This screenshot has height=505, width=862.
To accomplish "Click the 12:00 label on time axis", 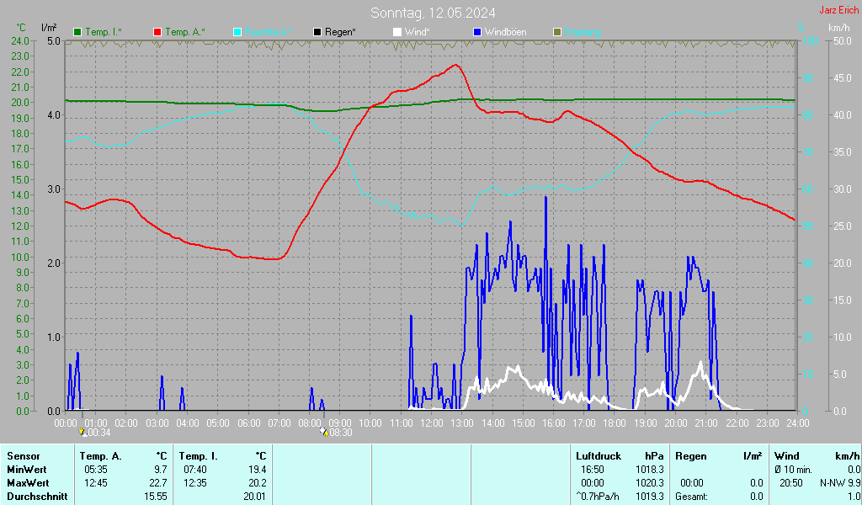I will [x=432, y=423].
